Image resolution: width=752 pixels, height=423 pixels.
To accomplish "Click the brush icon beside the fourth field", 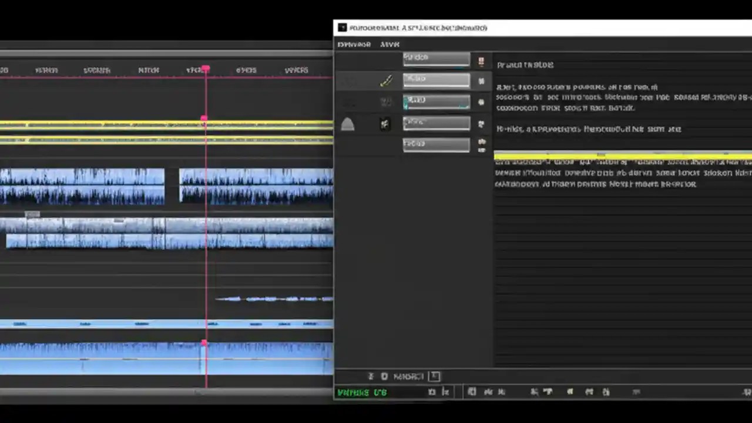I will click(385, 124).
